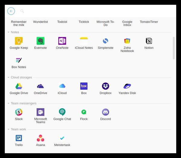Choose the OneNote icon
This screenshot has width=181, height=158.
(x=62, y=41)
